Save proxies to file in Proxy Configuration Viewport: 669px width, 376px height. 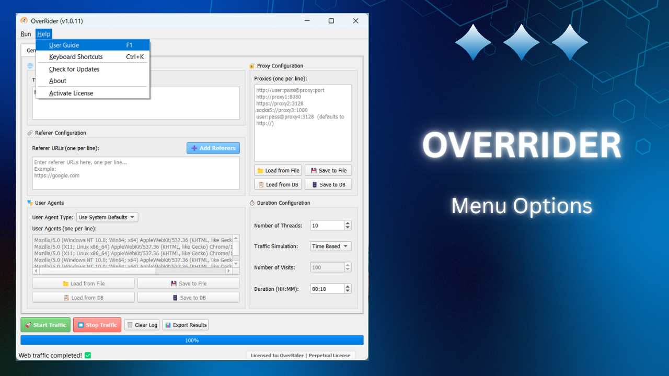click(x=328, y=170)
